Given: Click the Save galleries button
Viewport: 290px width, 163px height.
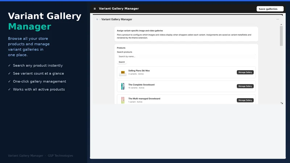Looking at the screenshot, I should [270, 9].
